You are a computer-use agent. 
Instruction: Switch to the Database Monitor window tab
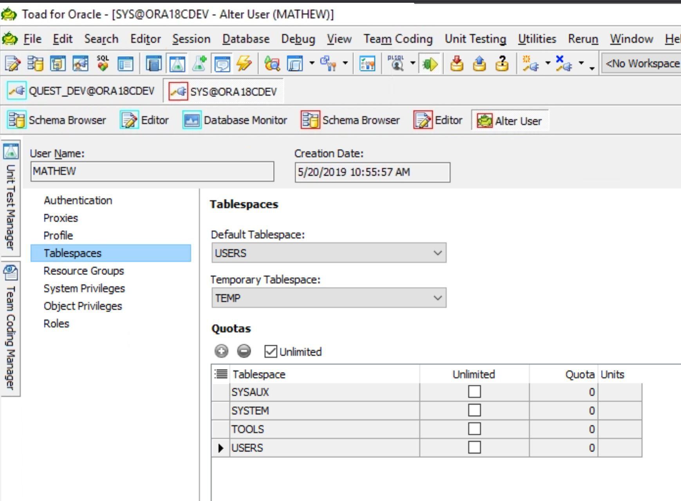(x=235, y=120)
